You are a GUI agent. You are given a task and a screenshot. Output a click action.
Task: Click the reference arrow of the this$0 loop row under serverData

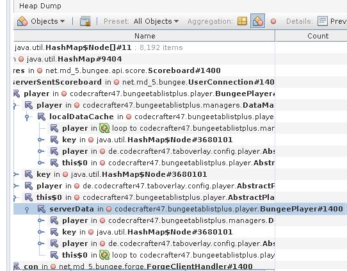(54, 255)
